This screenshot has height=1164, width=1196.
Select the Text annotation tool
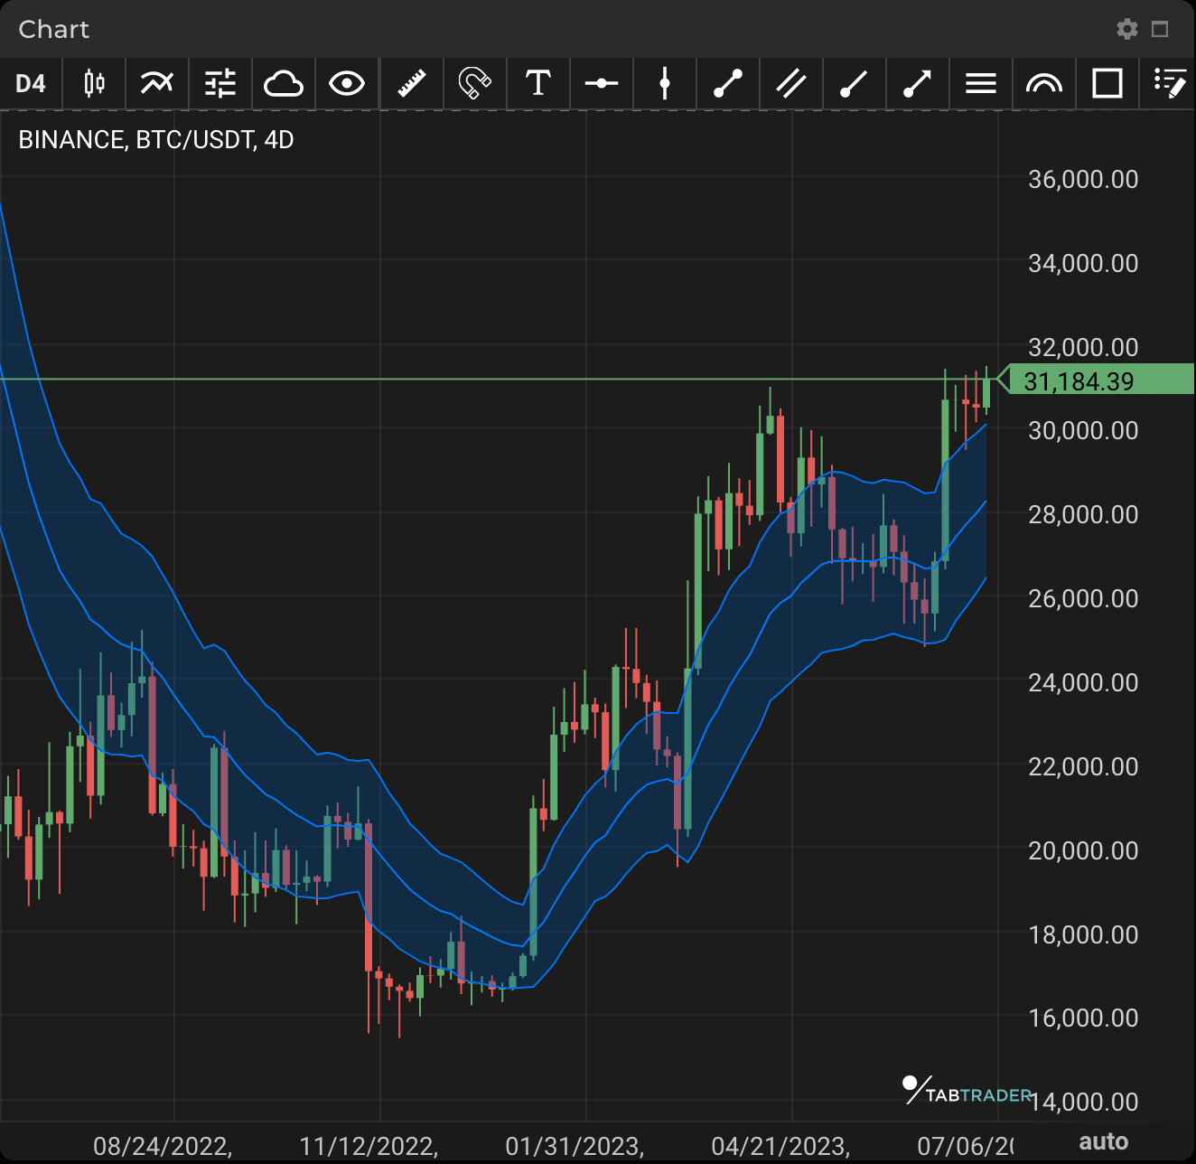pyautogui.click(x=538, y=84)
